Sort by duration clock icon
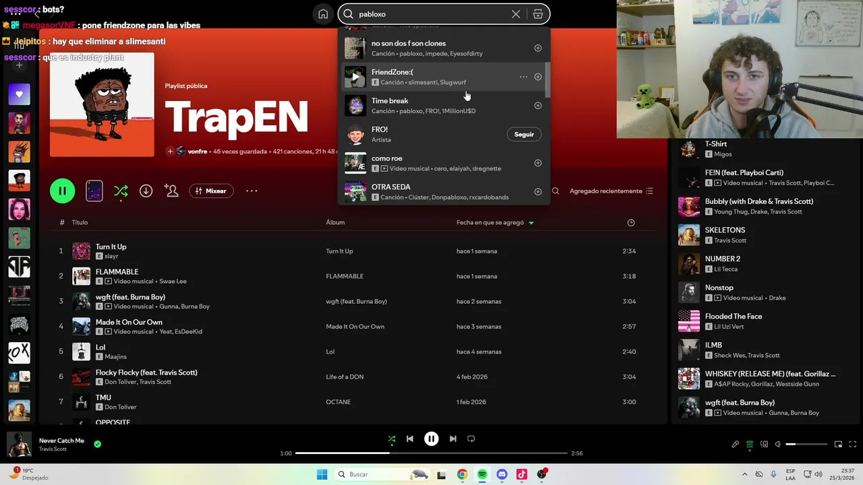 point(631,223)
